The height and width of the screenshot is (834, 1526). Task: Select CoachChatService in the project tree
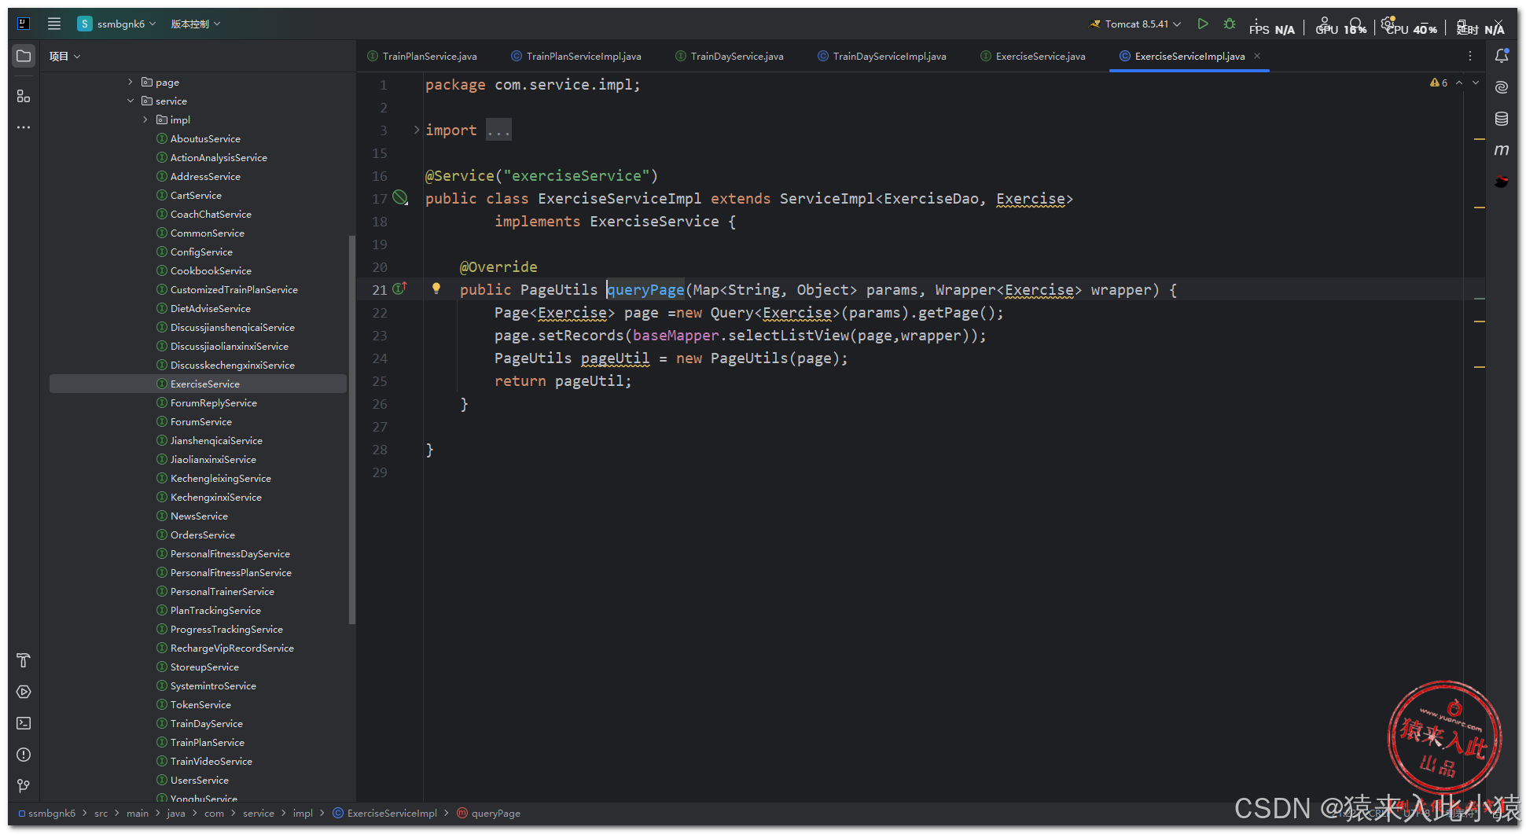pos(211,214)
